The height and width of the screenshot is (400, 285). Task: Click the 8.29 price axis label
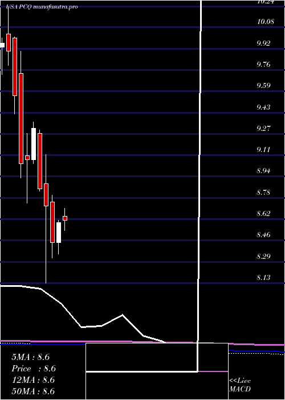[263, 256]
